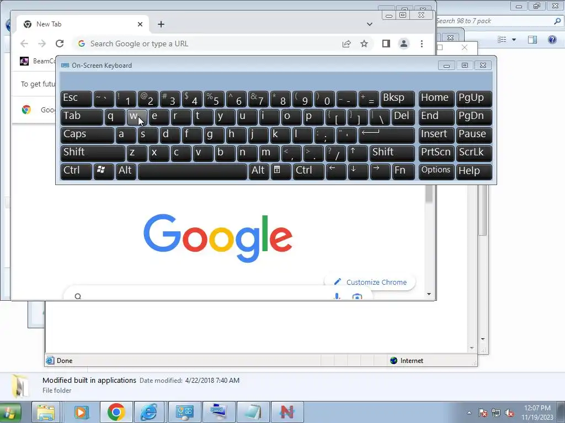Open a new Chrome tab
The height and width of the screenshot is (423, 565).
(161, 24)
